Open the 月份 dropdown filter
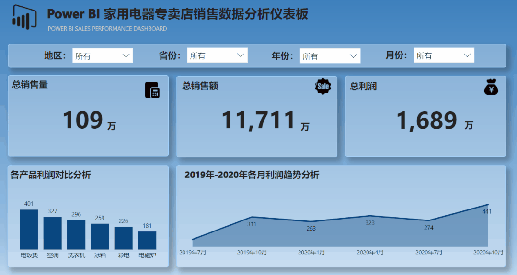Viewport: 517px width, 275px height. [444, 55]
